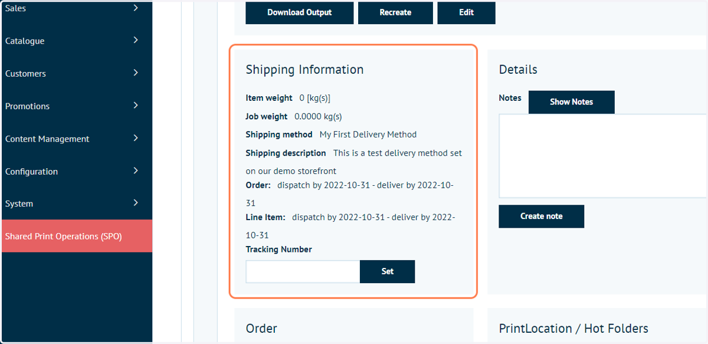
Task: Expand the Configuration chevron arrow
Action: (136, 171)
